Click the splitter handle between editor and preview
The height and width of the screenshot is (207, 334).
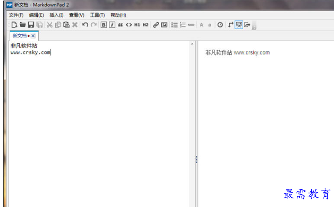(196, 159)
